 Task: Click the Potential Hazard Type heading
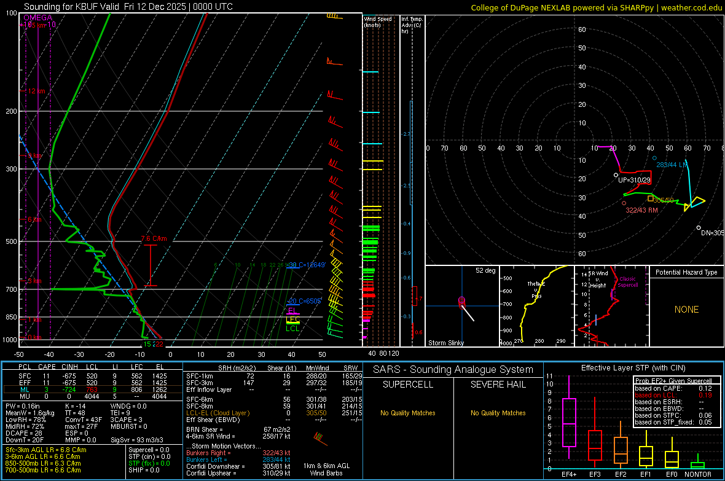point(686,272)
